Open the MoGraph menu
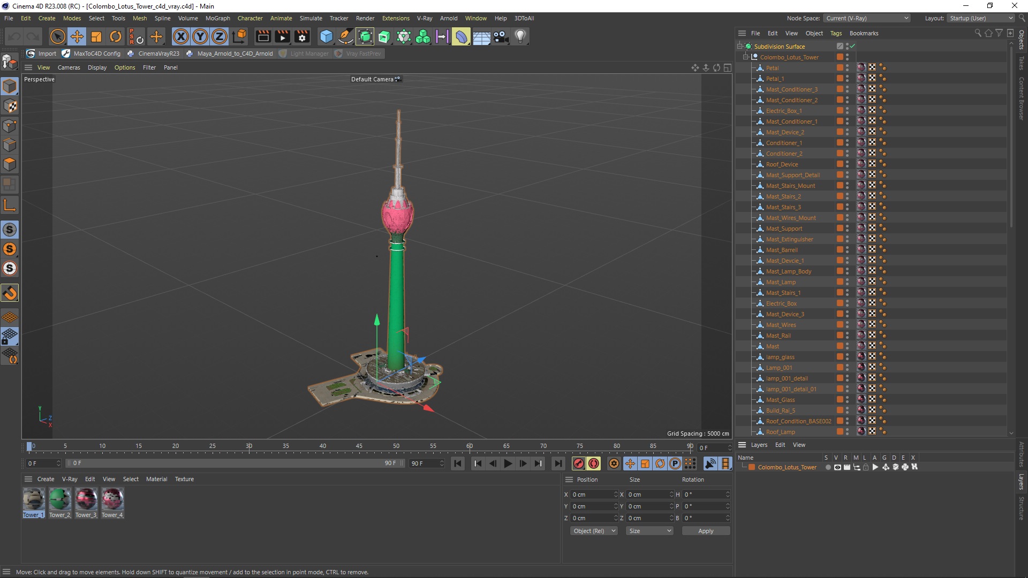Viewport: 1028px width, 578px height. click(x=217, y=18)
